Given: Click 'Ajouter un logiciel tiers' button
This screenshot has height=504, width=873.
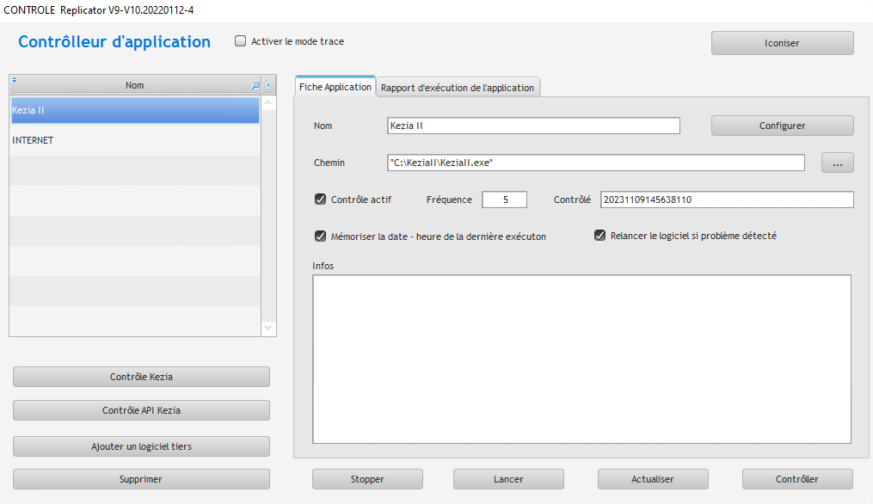Looking at the screenshot, I should (x=141, y=446).
